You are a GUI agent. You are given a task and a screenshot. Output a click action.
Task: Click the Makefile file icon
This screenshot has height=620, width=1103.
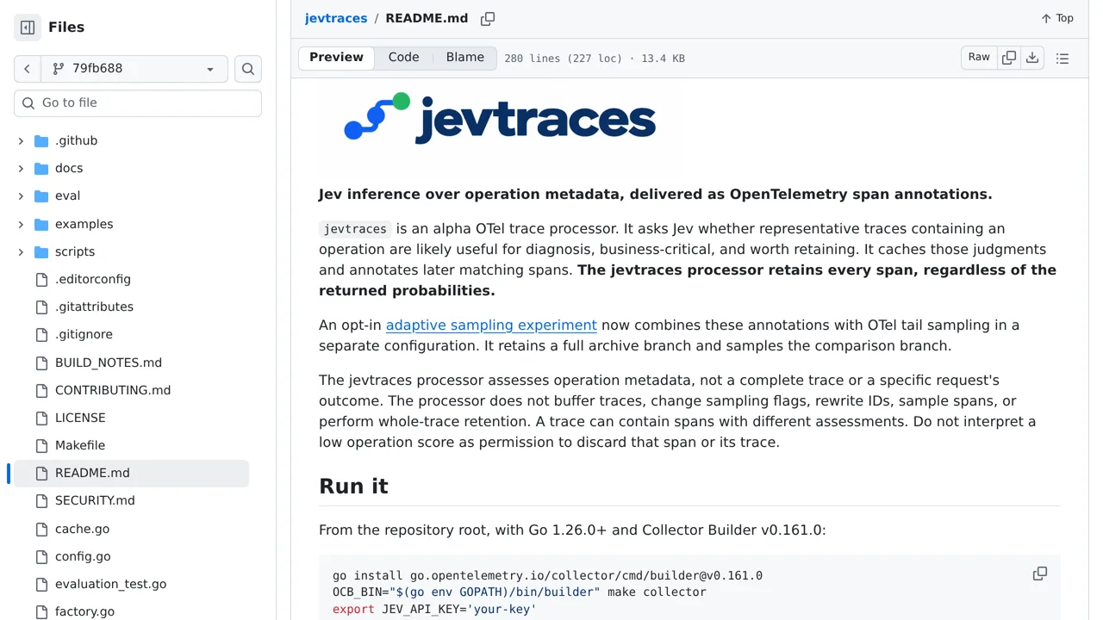pyautogui.click(x=41, y=446)
